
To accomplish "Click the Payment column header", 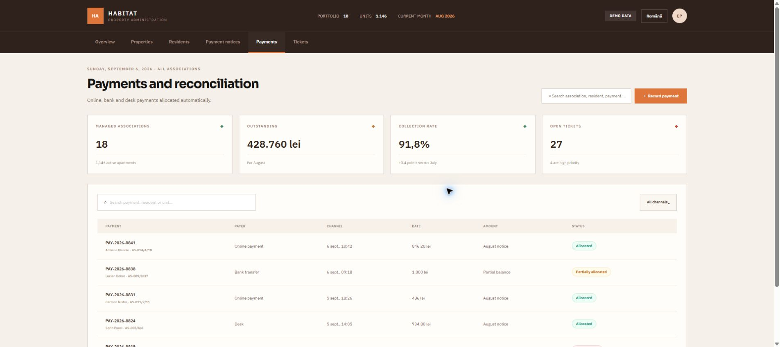I will pos(113,226).
